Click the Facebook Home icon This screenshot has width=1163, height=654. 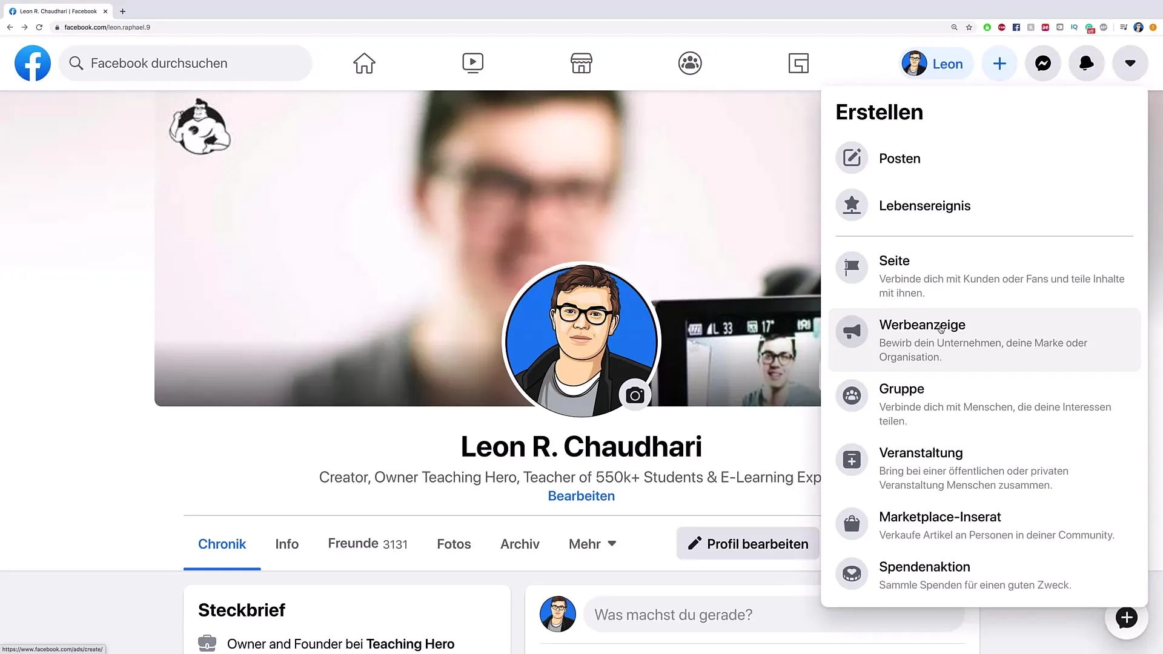click(x=364, y=63)
